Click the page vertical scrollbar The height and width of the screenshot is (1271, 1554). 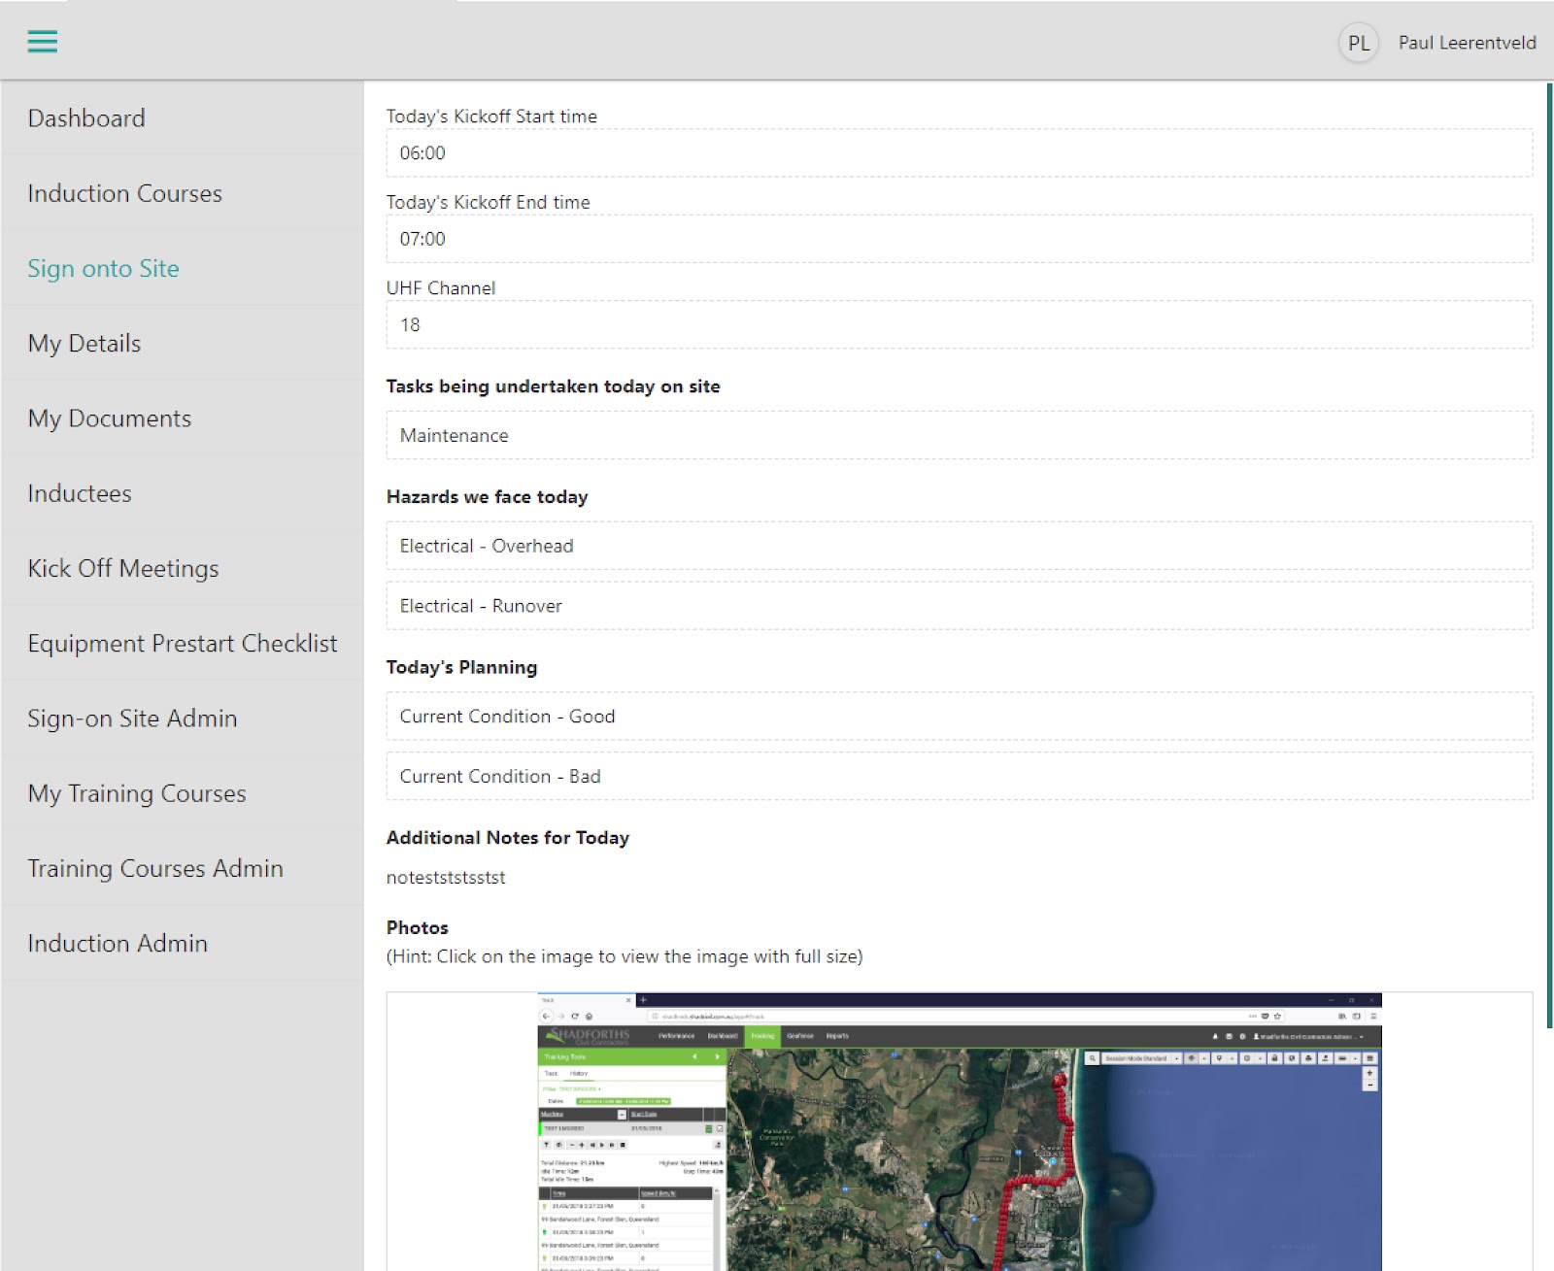pyautogui.click(x=1549, y=555)
